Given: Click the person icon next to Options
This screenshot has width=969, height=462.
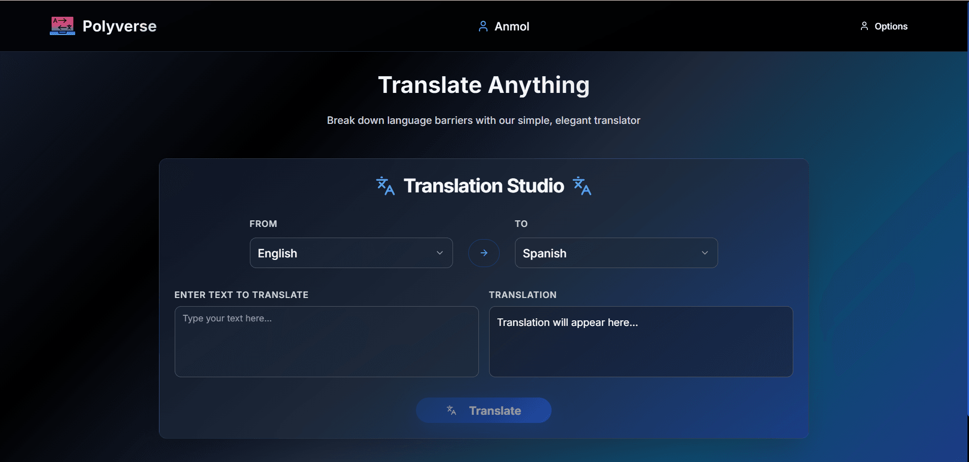Looking at the screenshot, I should coord(865,26).
